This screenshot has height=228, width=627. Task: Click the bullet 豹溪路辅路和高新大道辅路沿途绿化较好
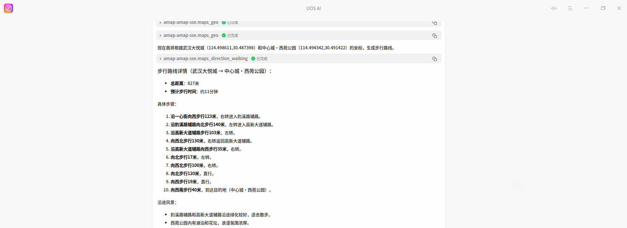221,215
